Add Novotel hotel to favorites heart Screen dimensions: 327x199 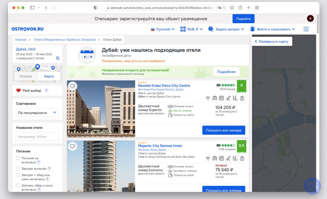tap(73, 86)
